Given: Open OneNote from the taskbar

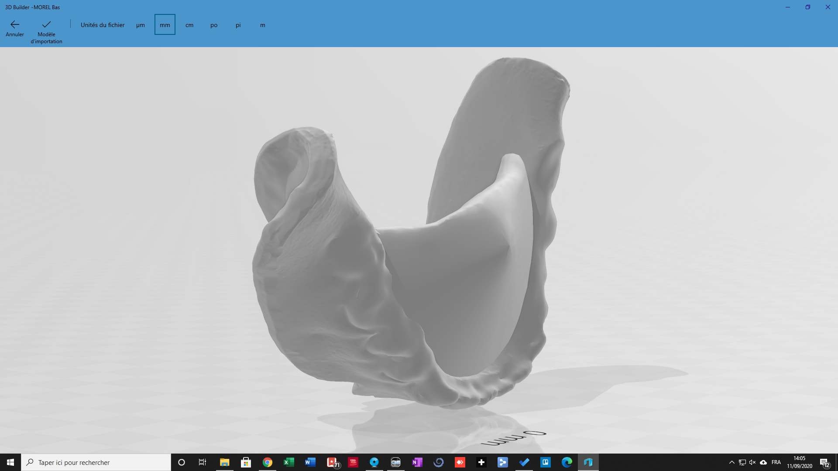Looking at the screenshot, I should pyautogui.click(x=417, y=462).
